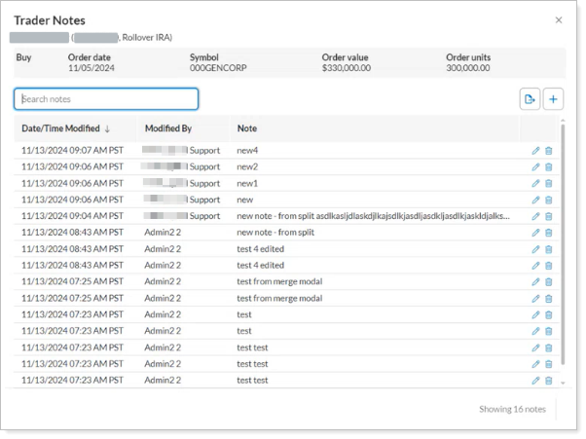
Task: Click the plus button to add note
Action: [x=553, y=99]
